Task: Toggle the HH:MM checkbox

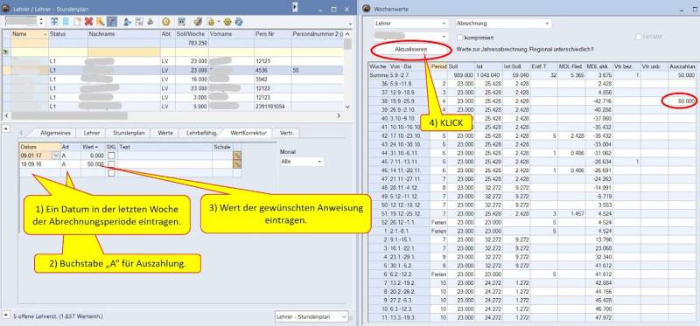Action: [x=640, y=38]
